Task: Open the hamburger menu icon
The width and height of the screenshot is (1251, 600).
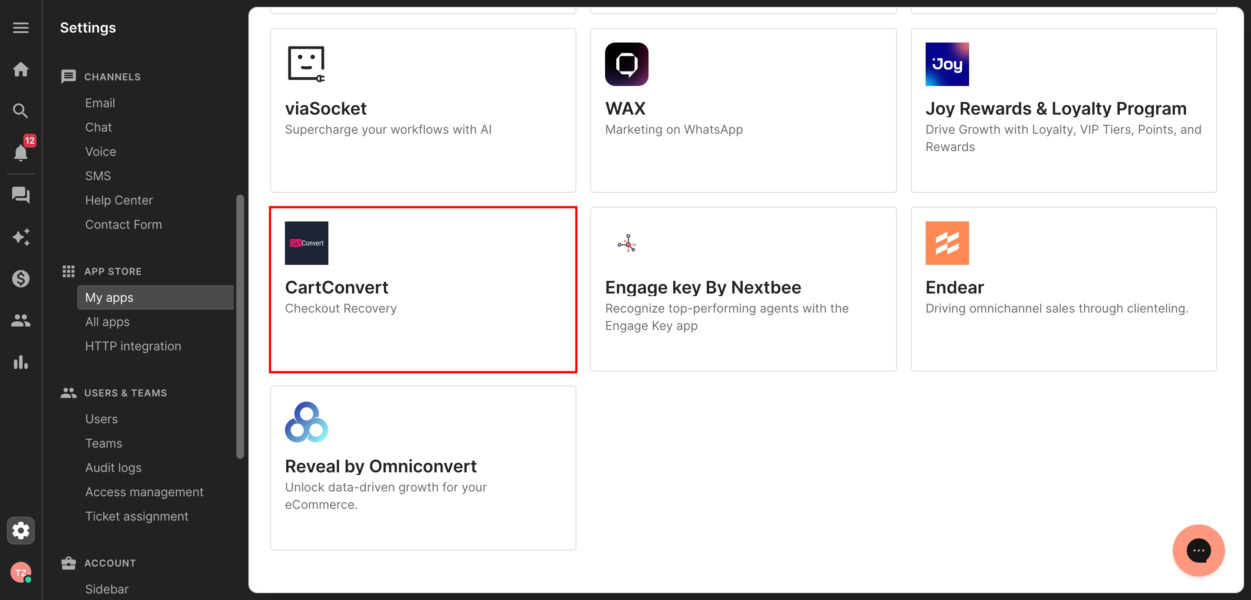Action: tap(20, 28)
